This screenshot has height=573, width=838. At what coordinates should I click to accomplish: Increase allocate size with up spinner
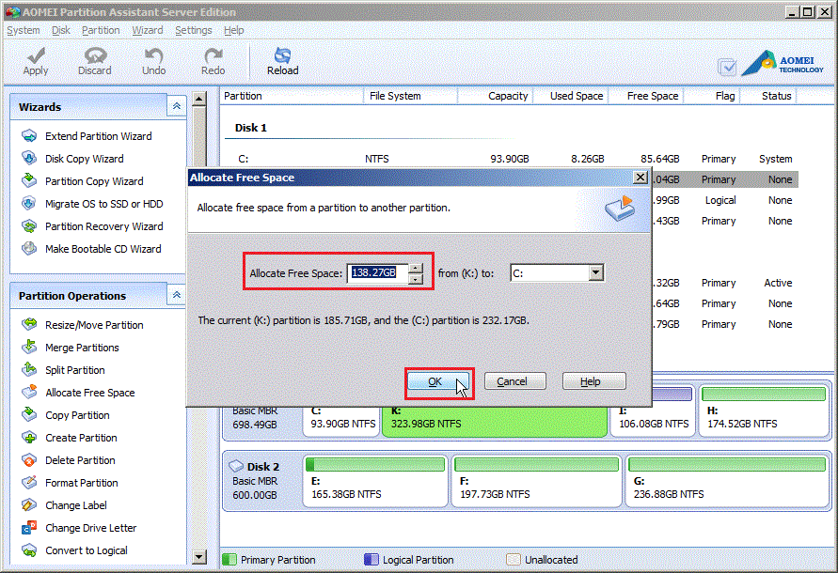point(416,268)
